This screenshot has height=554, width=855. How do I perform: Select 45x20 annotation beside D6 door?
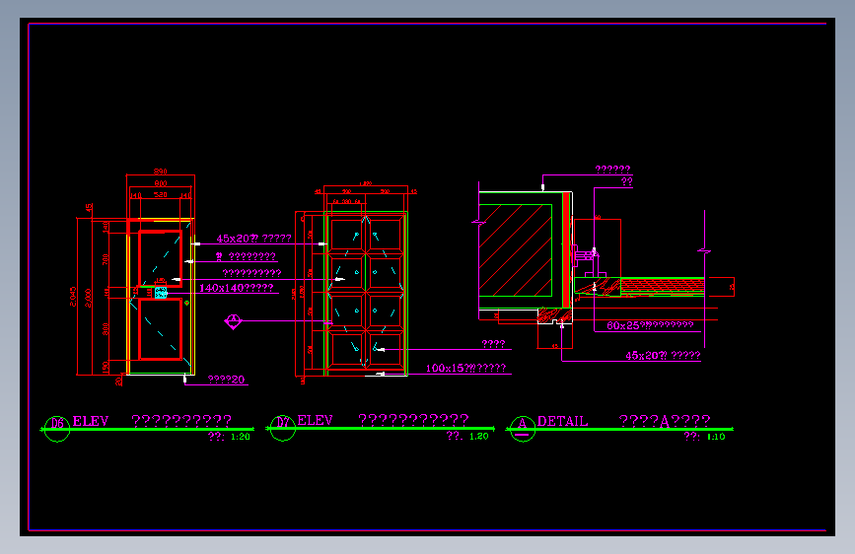pos(253,239)
